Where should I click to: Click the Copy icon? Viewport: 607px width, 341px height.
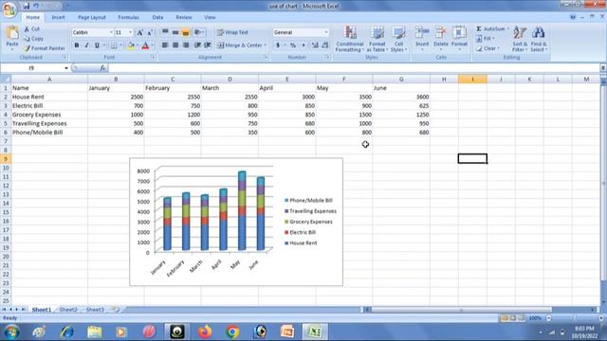[x=27, y=39]
